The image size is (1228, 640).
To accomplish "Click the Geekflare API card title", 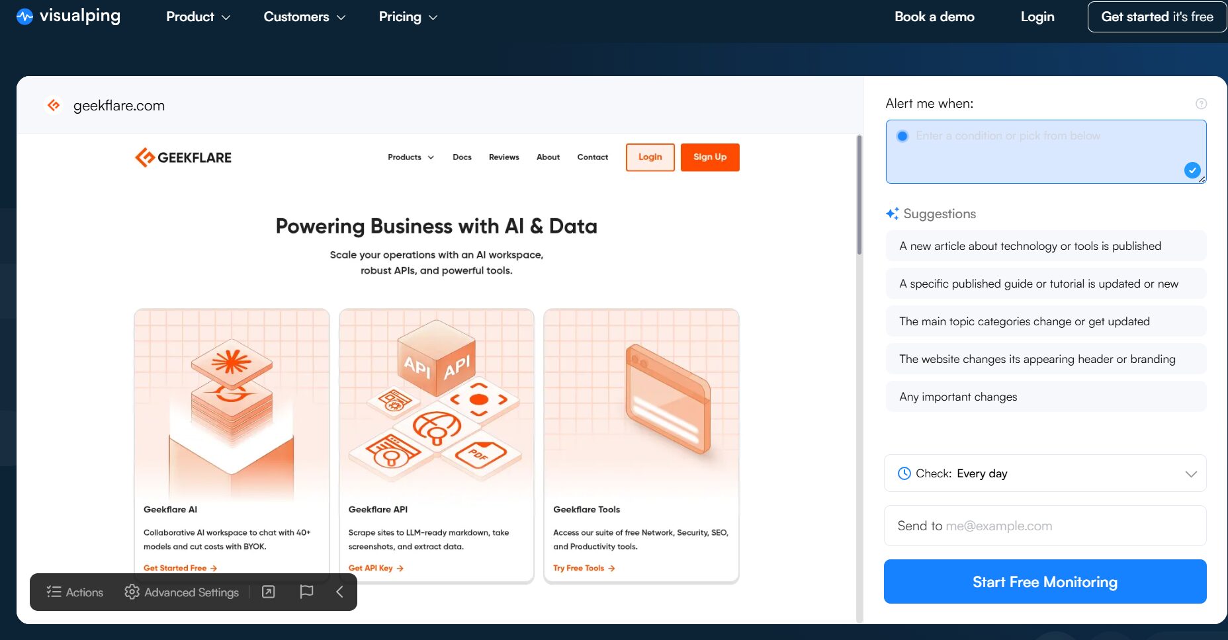I will (378, 510).
